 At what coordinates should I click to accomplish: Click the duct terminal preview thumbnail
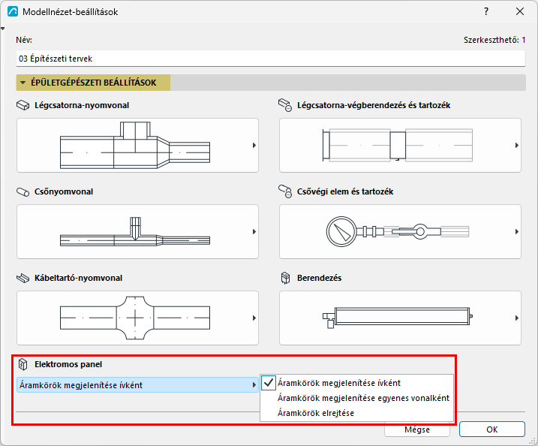click(x=400, y=145)
